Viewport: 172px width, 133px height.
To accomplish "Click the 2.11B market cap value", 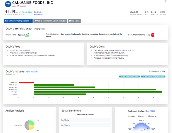I will pyautogui.click(x=153, y=12).
